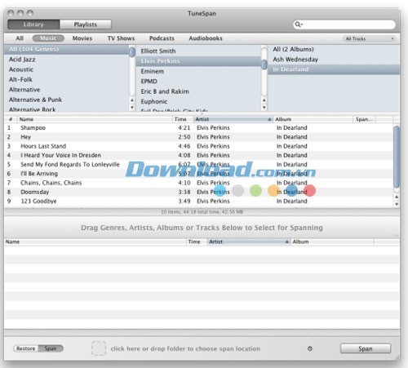Image resolution: width=408 pixels, height=368 pixels.
Task: Click Album header in lower spanning list
Action: pyautogui.click(x=332, y=242)
